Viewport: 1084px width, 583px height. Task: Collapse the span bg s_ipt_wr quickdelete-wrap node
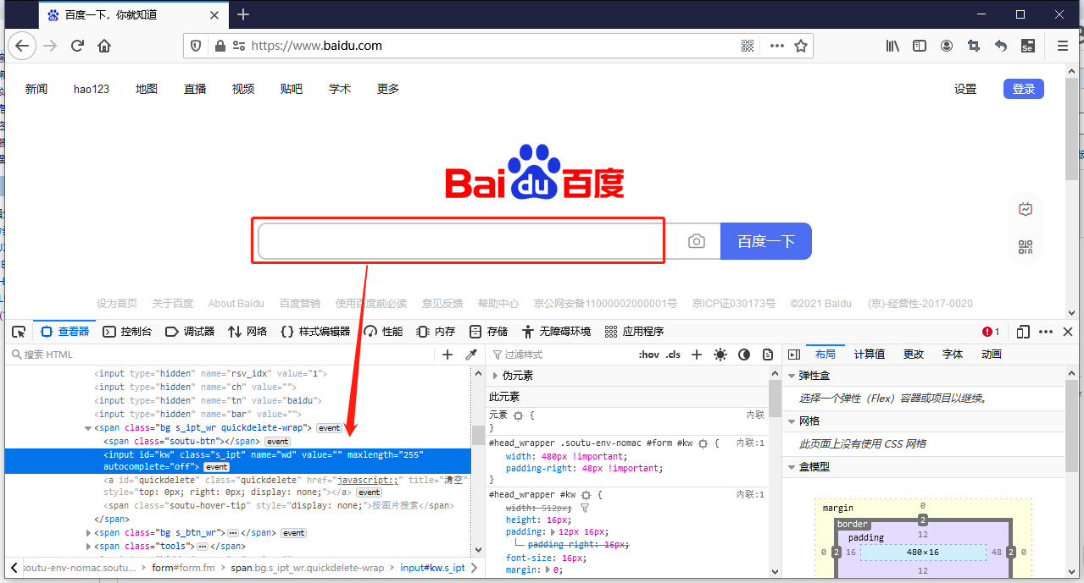(88, 428)
